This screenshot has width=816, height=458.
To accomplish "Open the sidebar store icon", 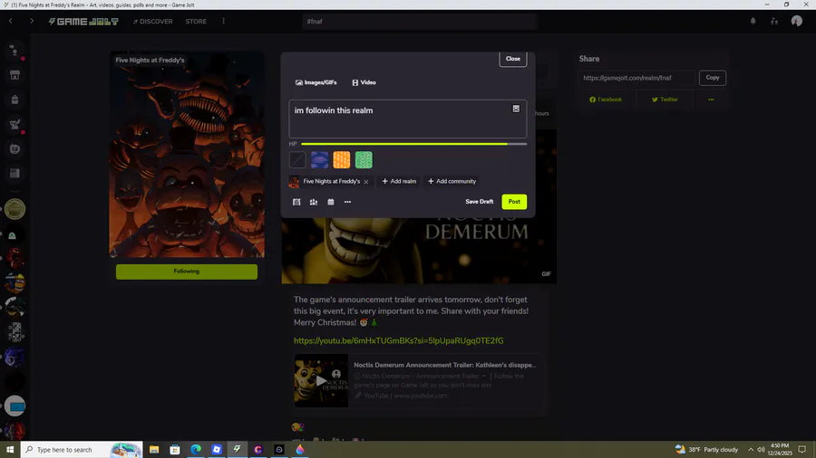I will [15, 75].
